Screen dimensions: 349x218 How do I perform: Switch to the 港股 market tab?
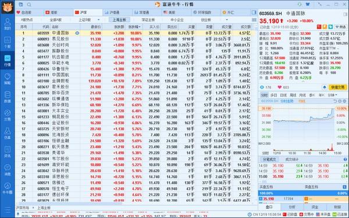click(x=52, y=12)
